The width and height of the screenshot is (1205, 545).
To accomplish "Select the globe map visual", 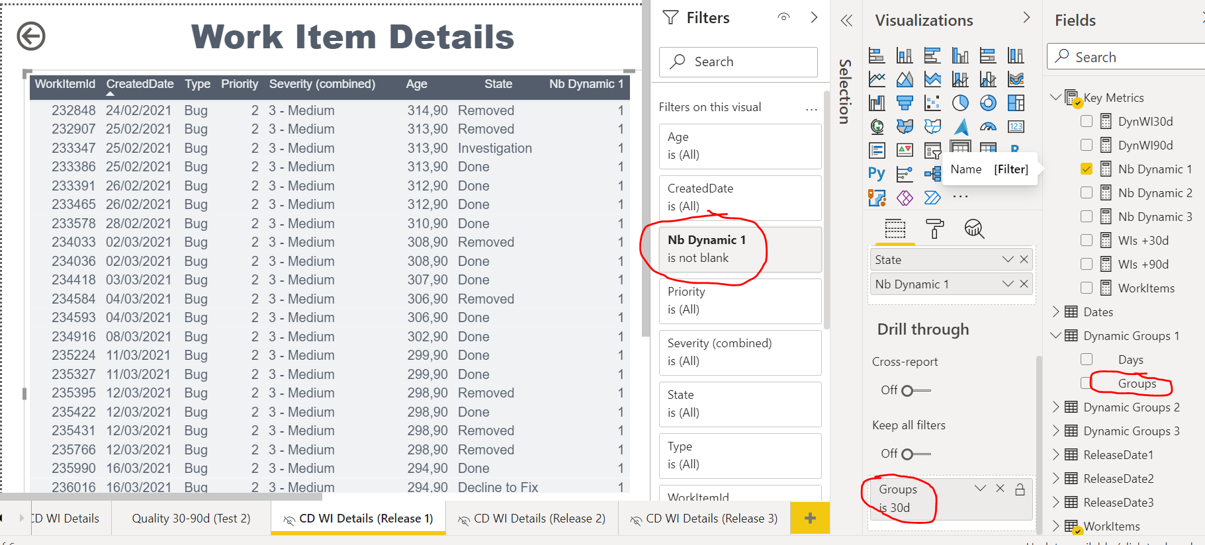I will (877, 126).
